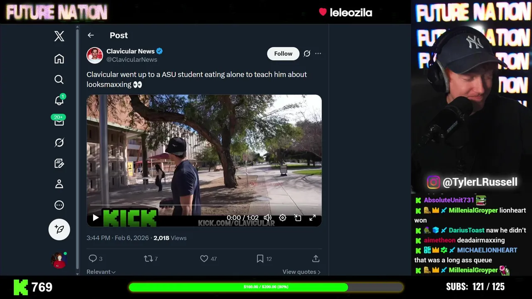Open the X logo home link

[x=59, y=36]
